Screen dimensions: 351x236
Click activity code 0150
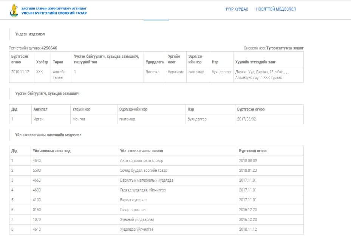37,210
